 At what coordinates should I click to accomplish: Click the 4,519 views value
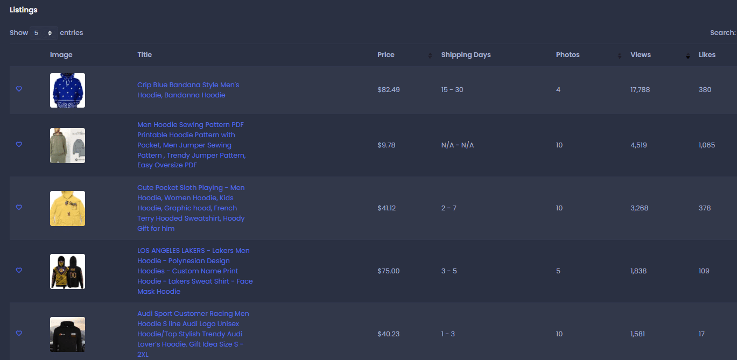638,145
